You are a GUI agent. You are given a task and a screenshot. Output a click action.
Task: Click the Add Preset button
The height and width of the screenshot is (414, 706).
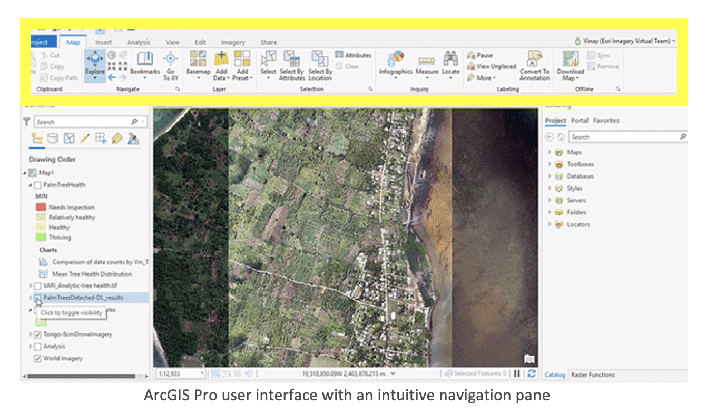click(x=242, y=65)
